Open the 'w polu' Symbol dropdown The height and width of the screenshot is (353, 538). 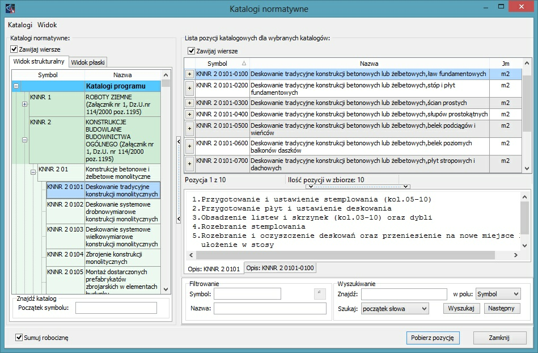tap(498, 294)
